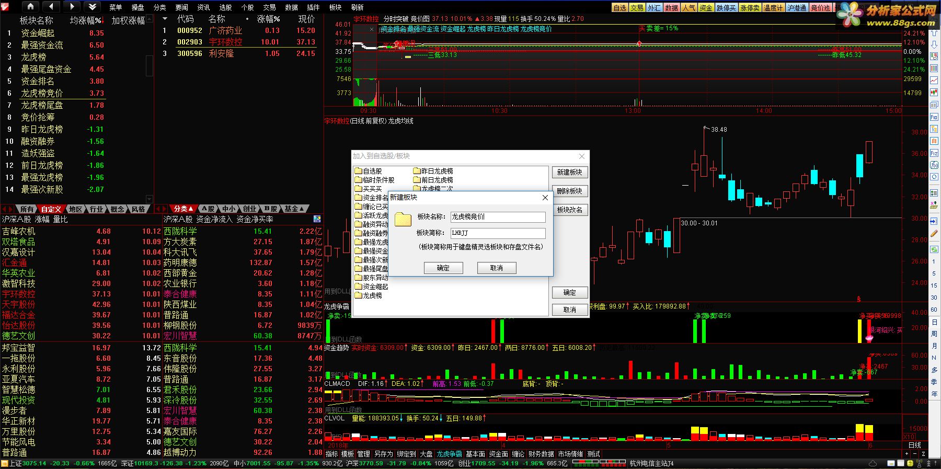Select 龙虎榜竞价 in the sector list
941x469 pixels.
click(x=42, y=93)
